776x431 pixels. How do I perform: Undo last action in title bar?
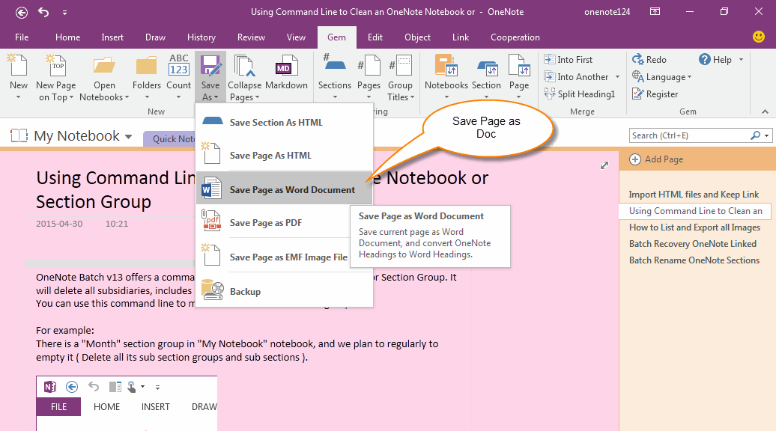click(x=43, y=12)
